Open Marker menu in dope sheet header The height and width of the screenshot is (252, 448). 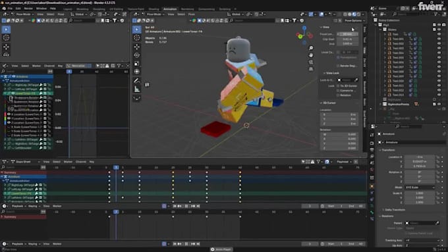click(68, 162)
